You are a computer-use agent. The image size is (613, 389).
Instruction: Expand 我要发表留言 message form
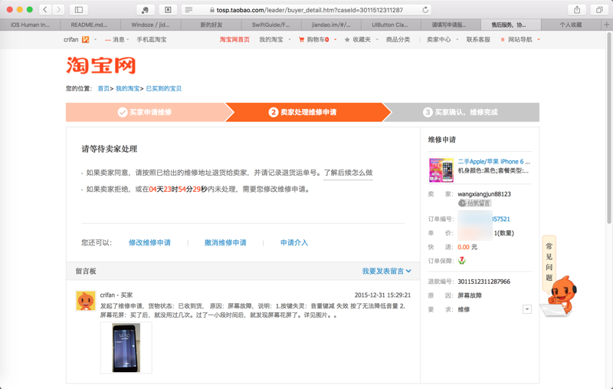[386, 271]
